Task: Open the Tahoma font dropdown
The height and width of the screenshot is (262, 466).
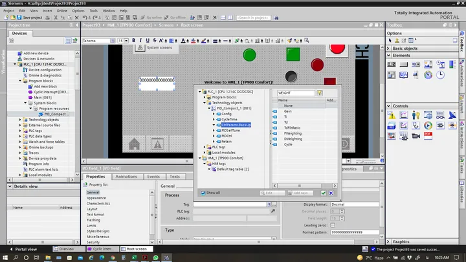Action: coord(113,41)
